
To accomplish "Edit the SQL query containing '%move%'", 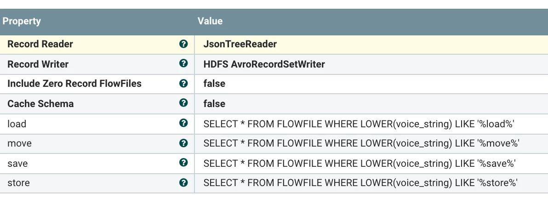I will 361,143.
